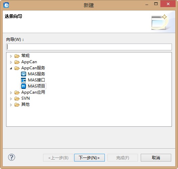Image resolution: width=178 pixels, height=169 pixels.
Task: Focus the 向导(W) filter text field
Action: pyautogui.click(x=89, y=47)
